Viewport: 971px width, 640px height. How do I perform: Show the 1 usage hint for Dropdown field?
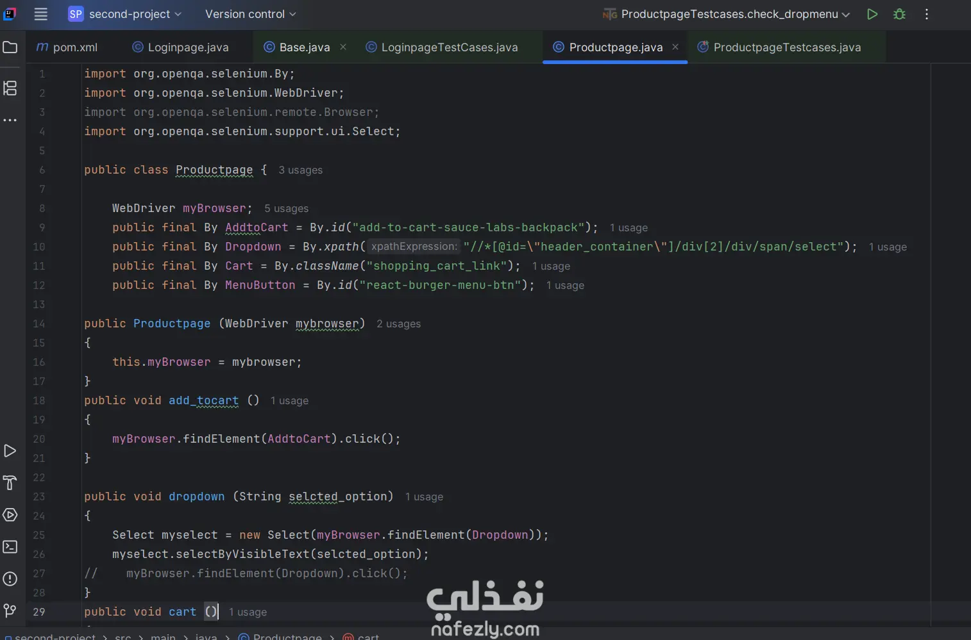(x=888, y=247)
